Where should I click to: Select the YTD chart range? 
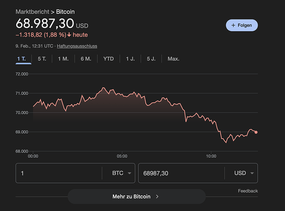[109, 59]
